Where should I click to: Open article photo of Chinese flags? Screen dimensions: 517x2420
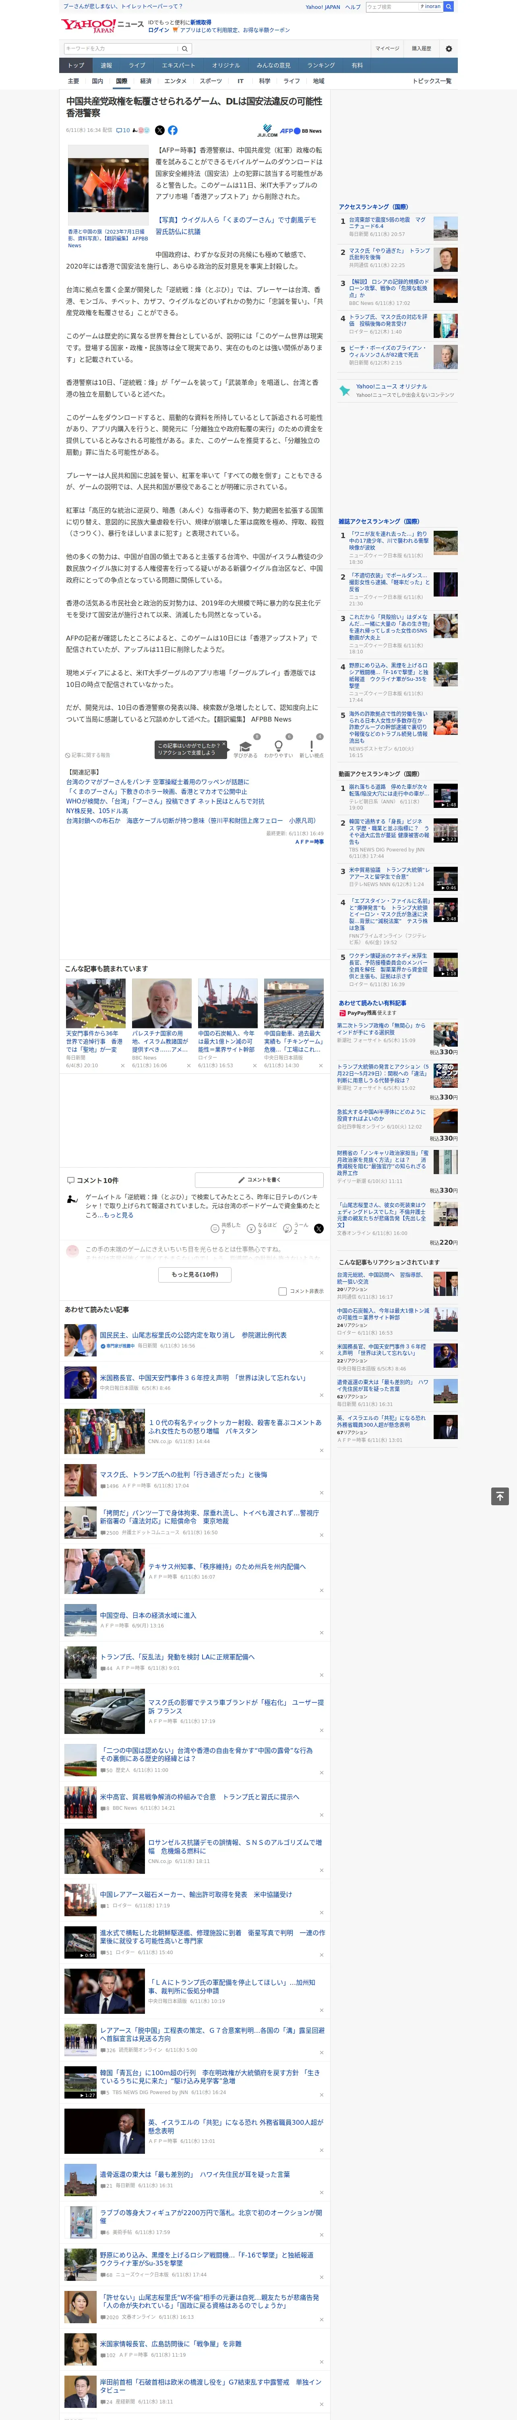[108, 186]
